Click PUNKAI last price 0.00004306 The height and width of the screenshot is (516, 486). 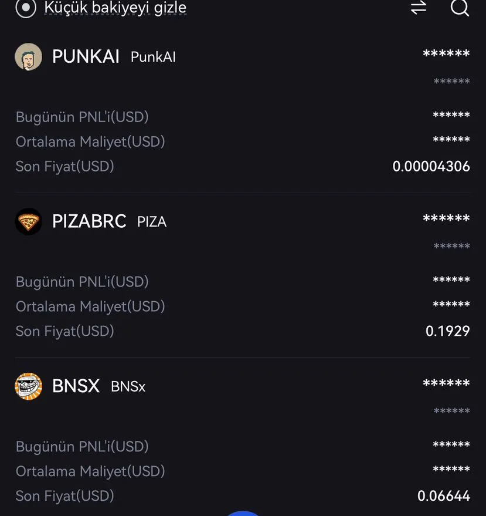(431, 166)
